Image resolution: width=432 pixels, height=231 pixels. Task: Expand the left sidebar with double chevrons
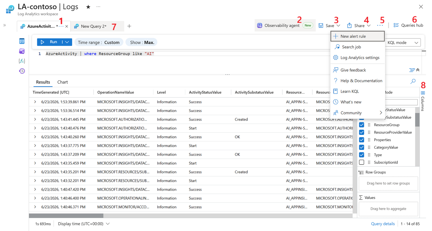click(x=5, y=25)
